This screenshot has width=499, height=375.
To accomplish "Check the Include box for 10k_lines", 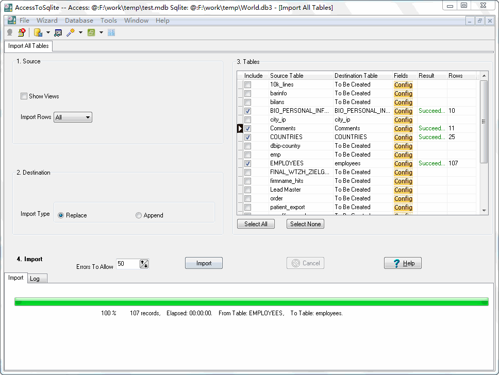I will click(x=247, y=84).
